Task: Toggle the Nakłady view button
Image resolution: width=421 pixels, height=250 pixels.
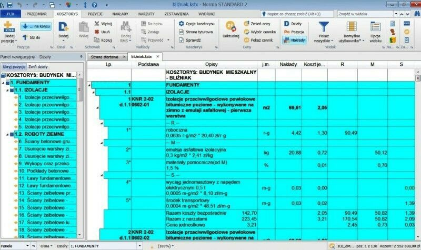Action: click(x=295, y=40)
